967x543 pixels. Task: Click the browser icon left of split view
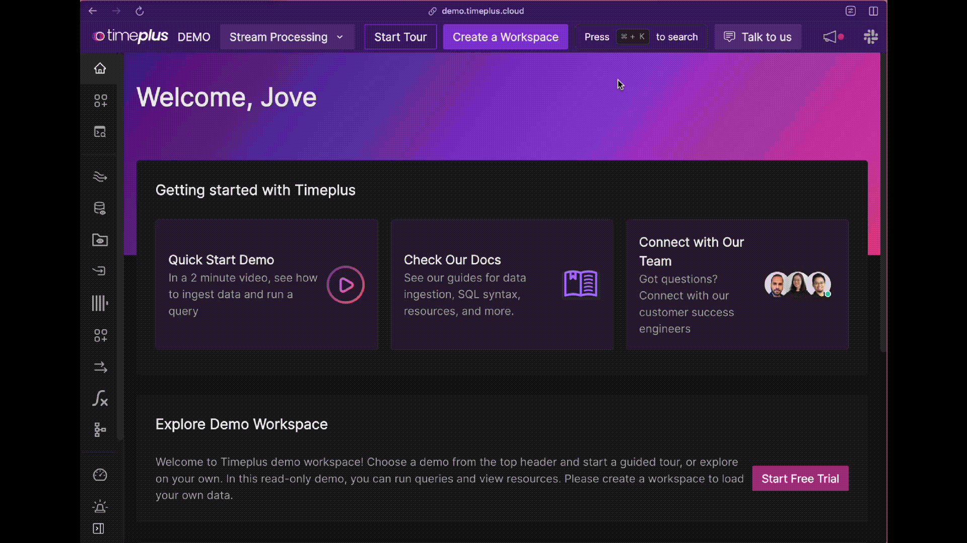(851, 11)
